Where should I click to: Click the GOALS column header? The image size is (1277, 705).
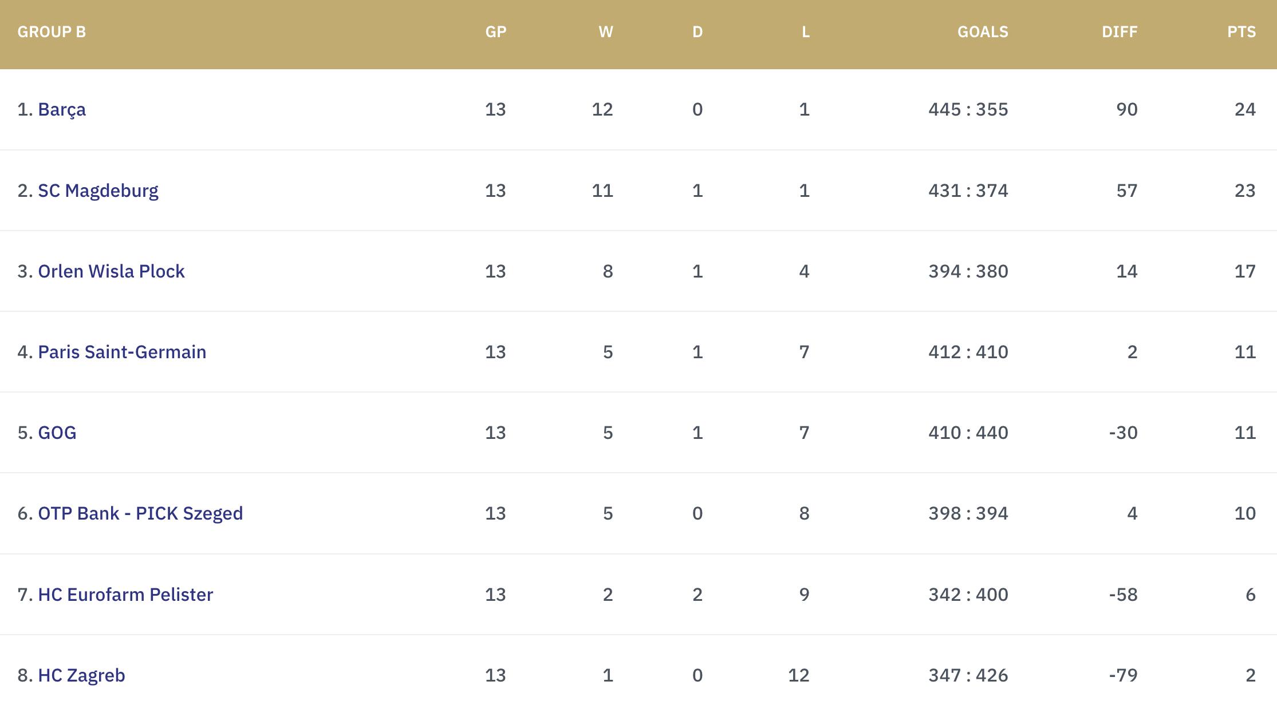pyautogui.click(x=982, y=32)
